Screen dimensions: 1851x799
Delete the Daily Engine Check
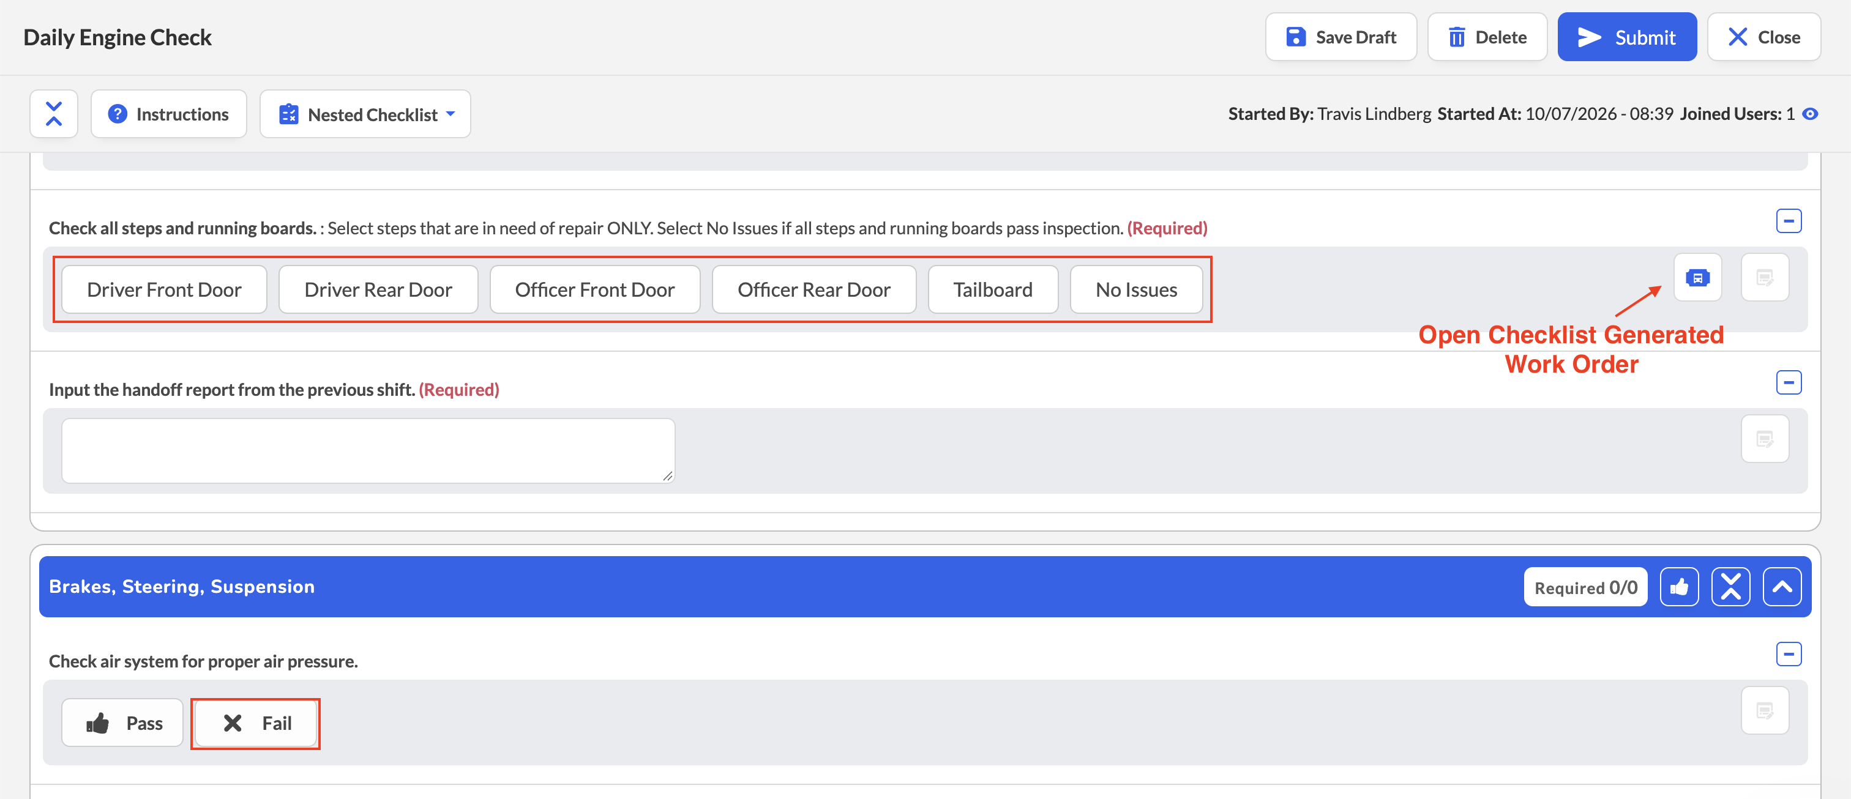1487,37
